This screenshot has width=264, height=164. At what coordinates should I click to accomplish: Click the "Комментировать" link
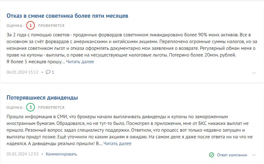[x=61, y=154]
